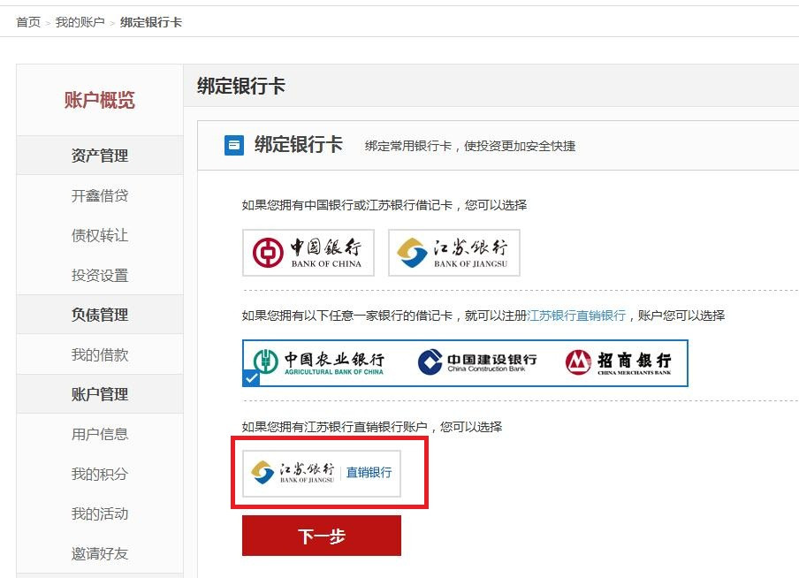Open 账户概览 in sidebar
The height and width of the screenshot is (578, 799).
coord(99,100)
